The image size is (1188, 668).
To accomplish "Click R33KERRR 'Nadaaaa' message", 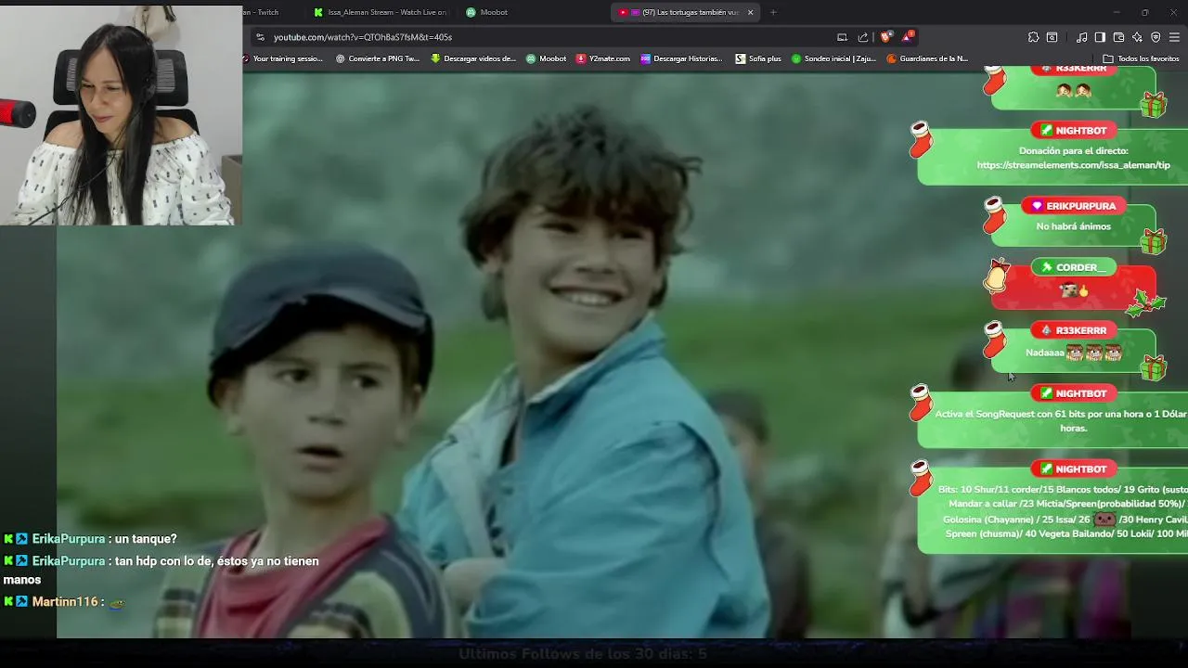I will 1074,353.
